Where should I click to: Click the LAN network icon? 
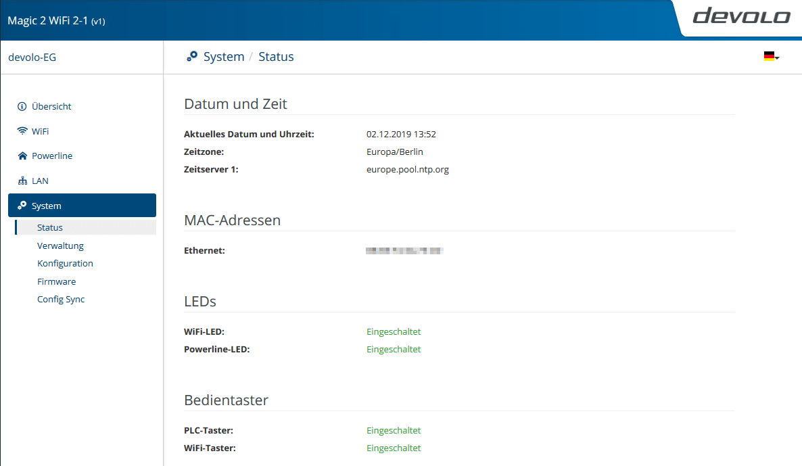pos(22,181)
